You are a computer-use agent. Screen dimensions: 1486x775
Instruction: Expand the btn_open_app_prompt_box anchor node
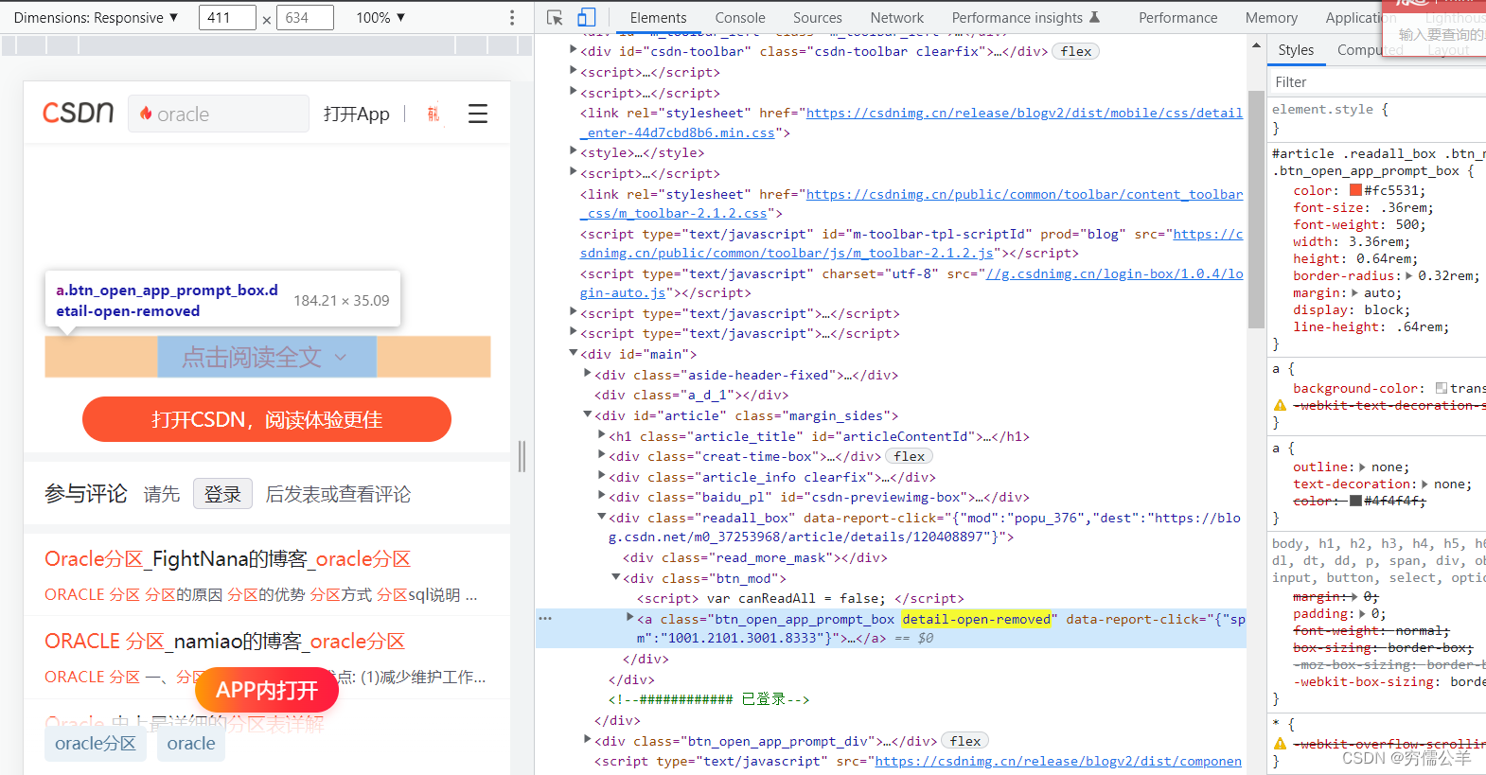(x=629, y=617)
